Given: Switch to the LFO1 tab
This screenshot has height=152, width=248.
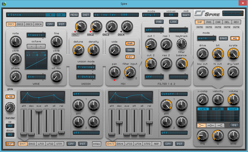Looking at the screenshot, I should 41,144.
